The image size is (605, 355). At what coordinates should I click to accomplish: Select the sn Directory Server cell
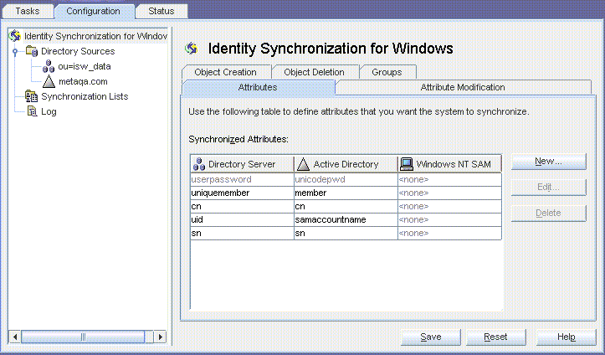tap(242, 233)
